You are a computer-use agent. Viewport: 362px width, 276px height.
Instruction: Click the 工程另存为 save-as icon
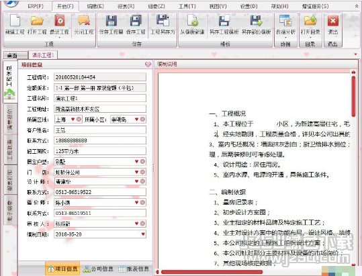pos(163,20)
